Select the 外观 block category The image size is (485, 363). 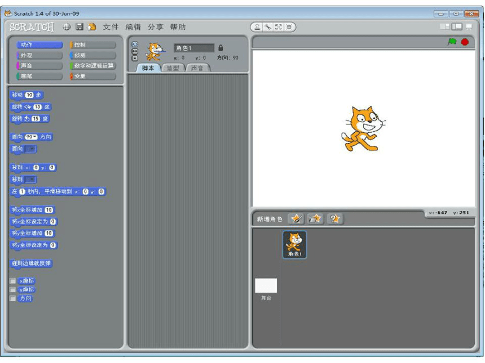(39, 55)
